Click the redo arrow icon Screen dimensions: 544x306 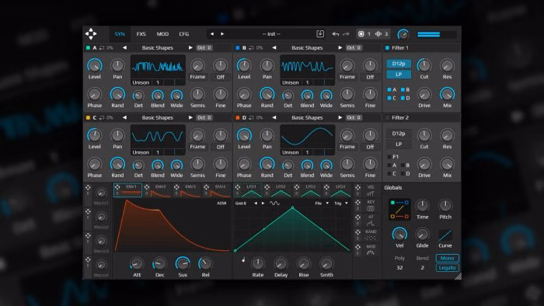coord(346,34)
